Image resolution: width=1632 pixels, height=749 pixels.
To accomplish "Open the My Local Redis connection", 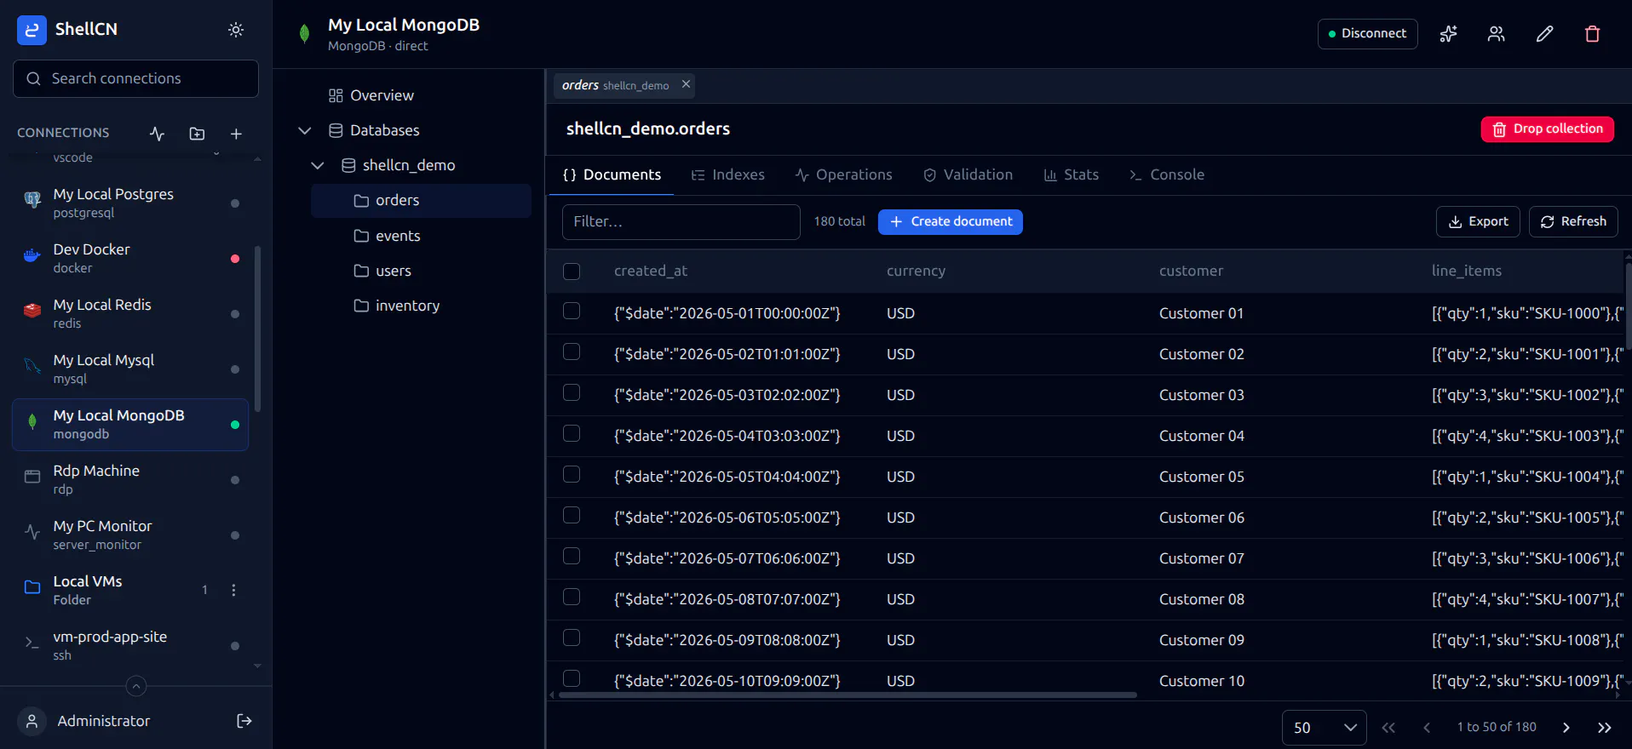I will pyautogui.click(x=130, y=313).
